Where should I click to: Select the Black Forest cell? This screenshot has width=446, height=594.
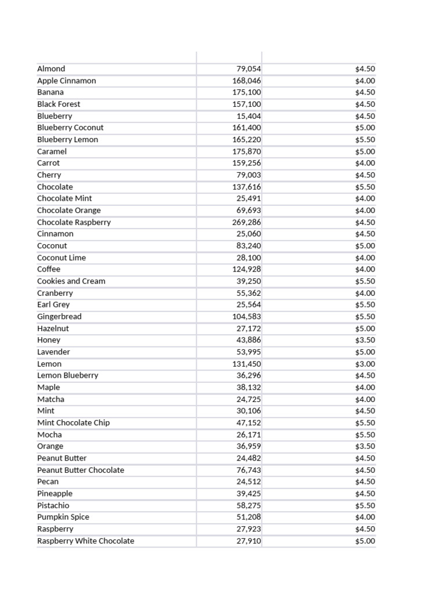59,104
